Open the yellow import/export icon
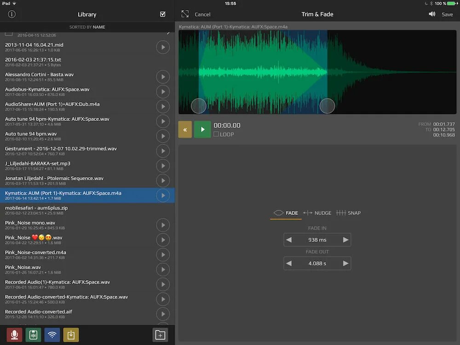460x345 pixels. [71, 335]
